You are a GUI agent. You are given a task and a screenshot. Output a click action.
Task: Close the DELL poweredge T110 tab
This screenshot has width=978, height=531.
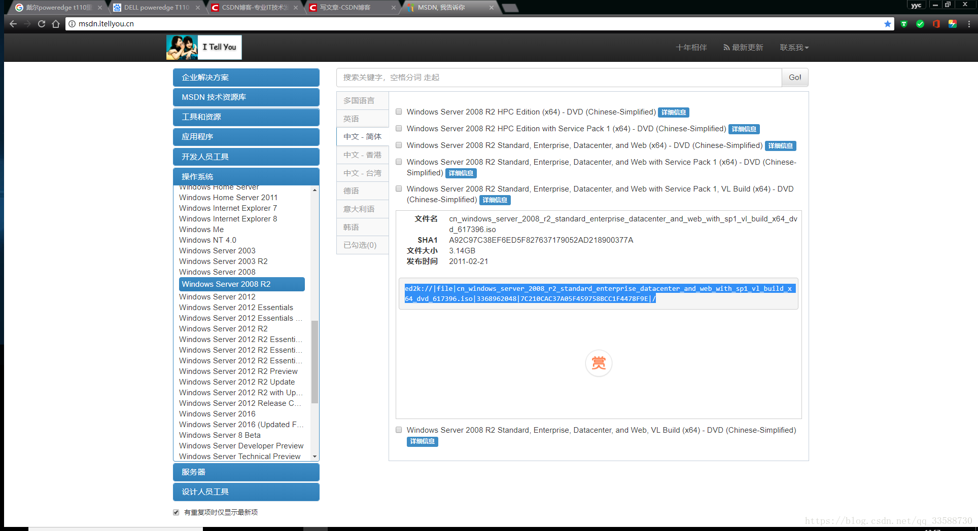[197, 8]
